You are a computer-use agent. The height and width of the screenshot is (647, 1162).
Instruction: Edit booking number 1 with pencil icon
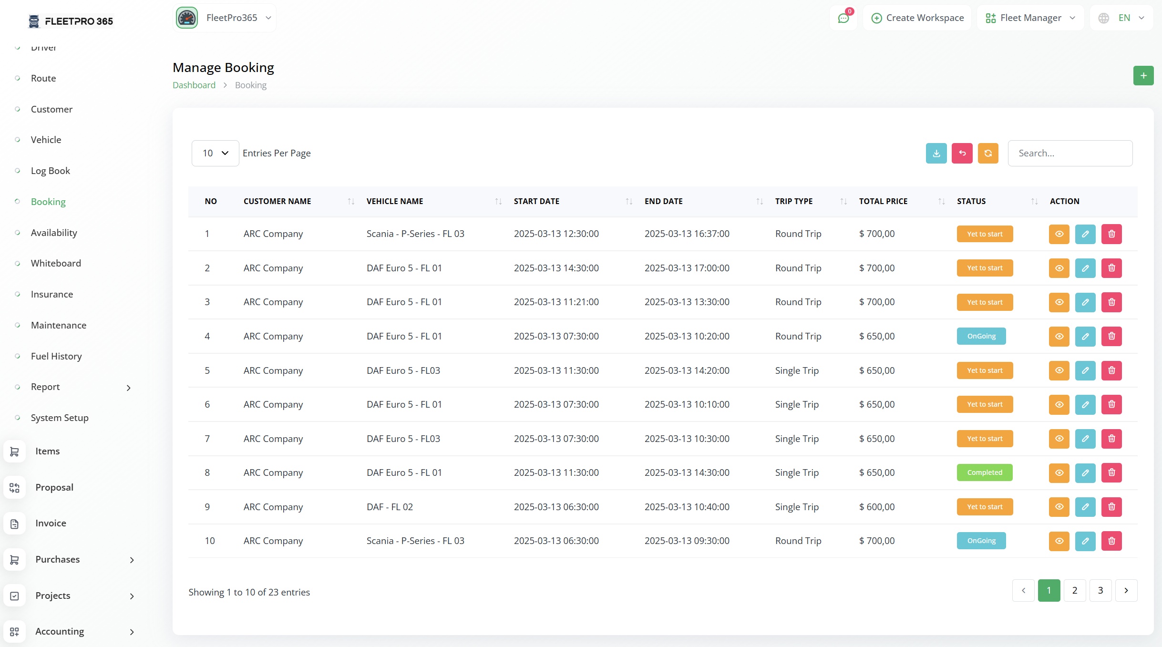tap(1085, 234)
